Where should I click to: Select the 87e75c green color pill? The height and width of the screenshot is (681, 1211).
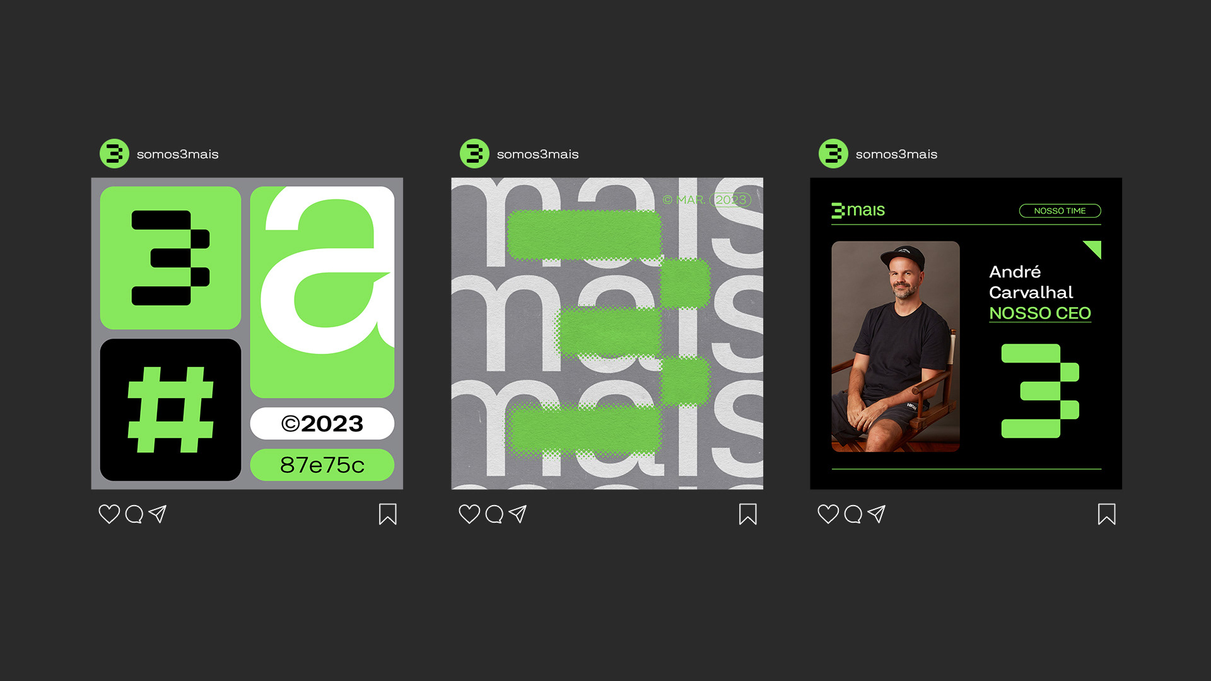click(x=322, y=465)
